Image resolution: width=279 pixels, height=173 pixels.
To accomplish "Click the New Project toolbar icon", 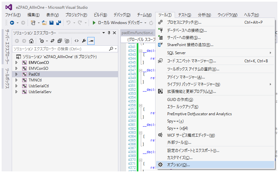I will point(33,23).
